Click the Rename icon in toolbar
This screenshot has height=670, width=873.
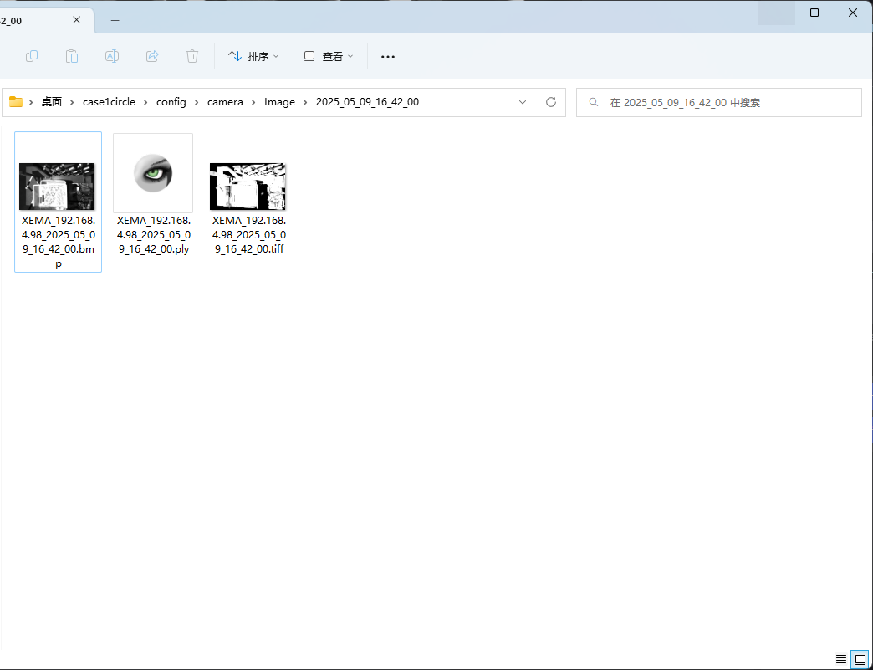pos(111,56)
